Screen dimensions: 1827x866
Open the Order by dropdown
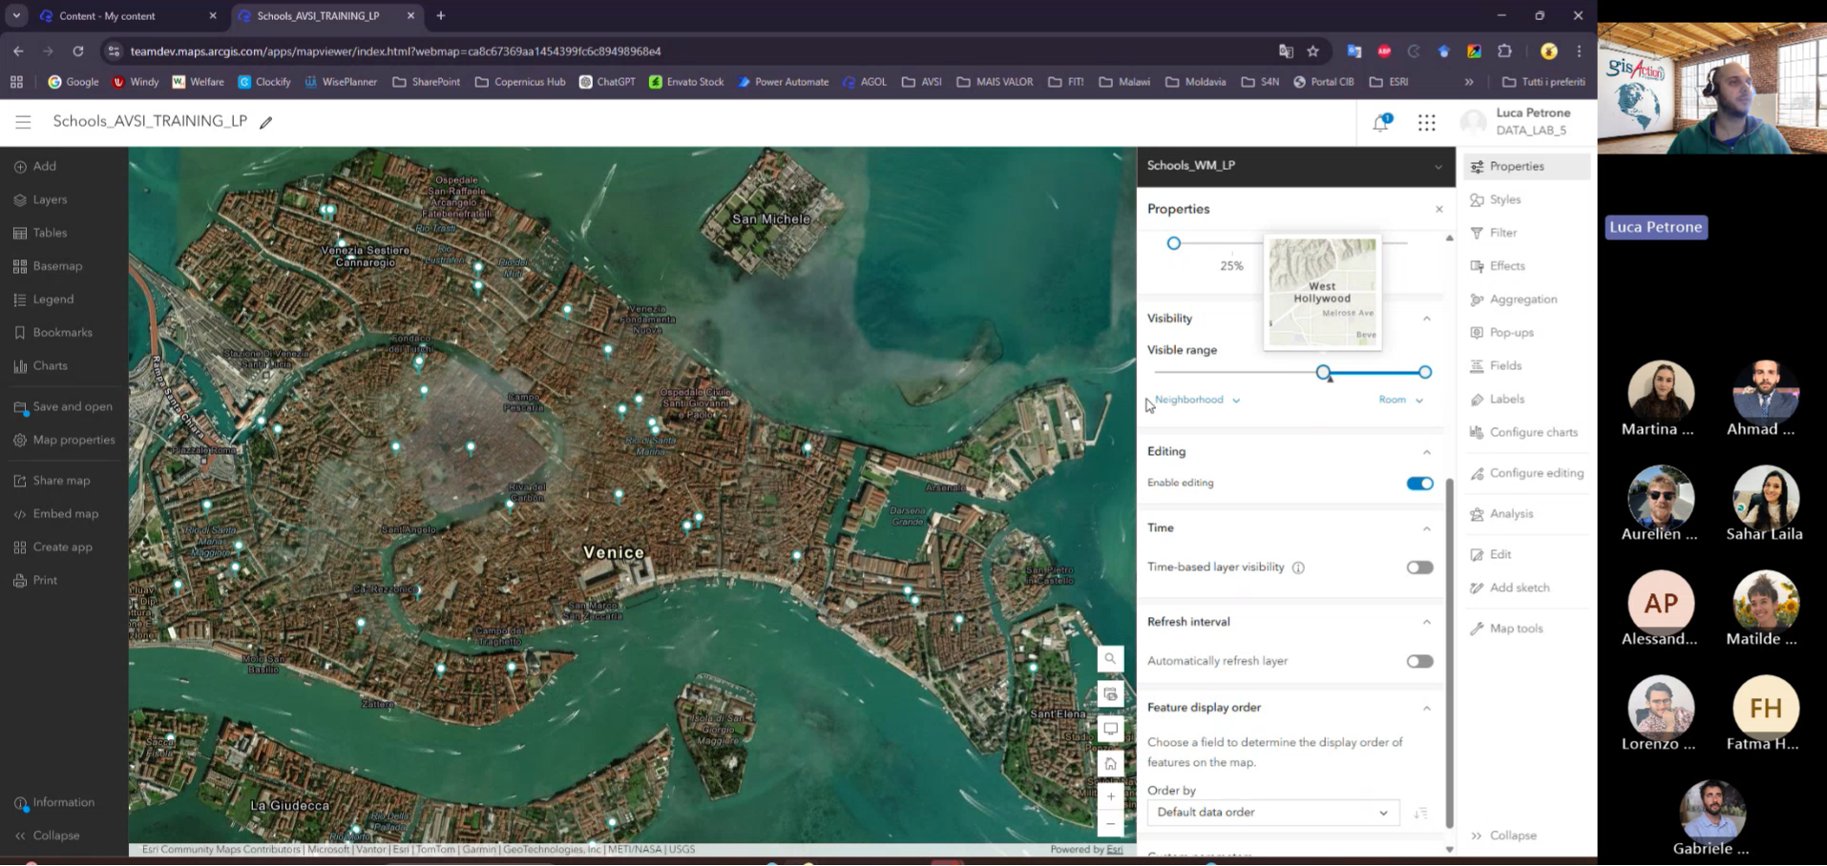1272,813
